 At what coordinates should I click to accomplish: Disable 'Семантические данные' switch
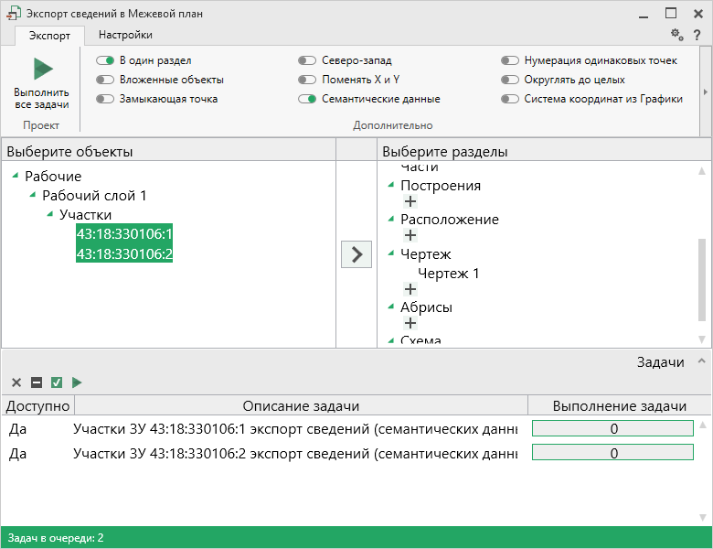coord(307,99)
